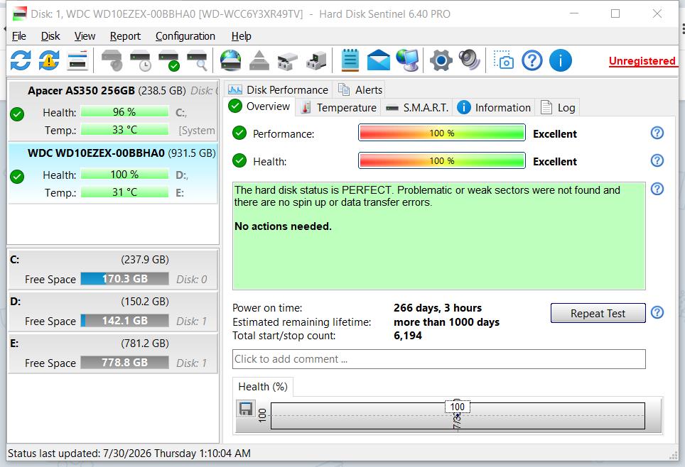Switch to the Log tab
Viewport: 685px width, 467px height.
(559, 107)
